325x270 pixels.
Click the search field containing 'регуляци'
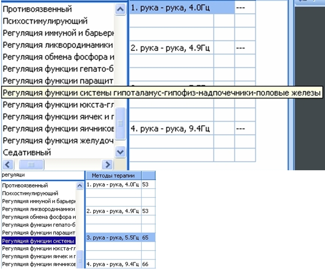tap(42, 175)
